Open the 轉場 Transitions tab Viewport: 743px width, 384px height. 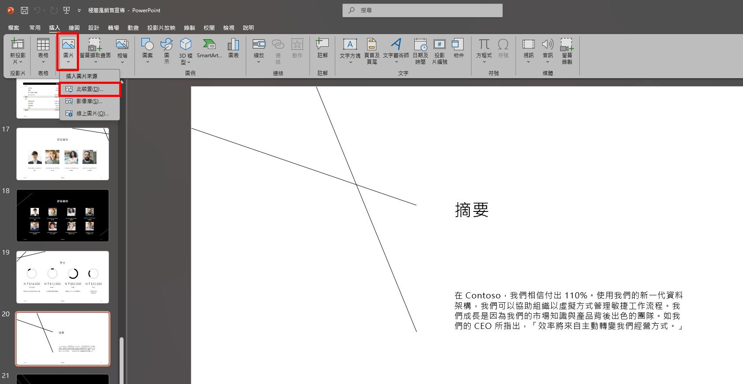(114, 28)
